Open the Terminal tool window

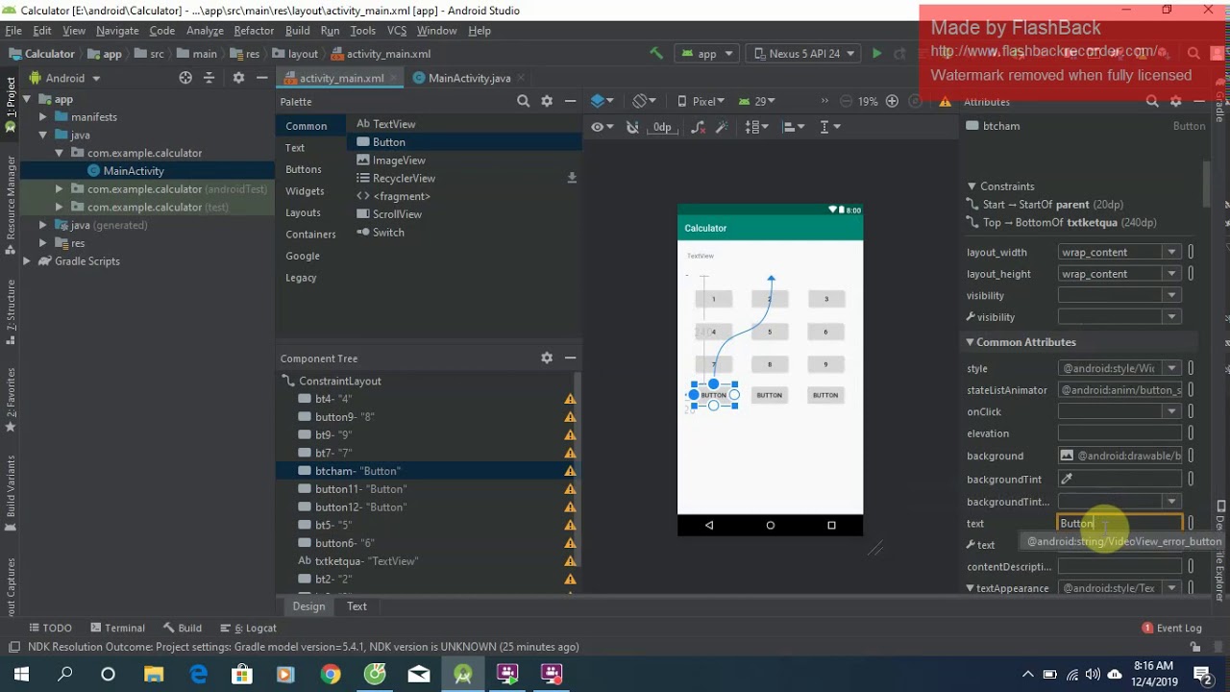(x=117, y=628)
